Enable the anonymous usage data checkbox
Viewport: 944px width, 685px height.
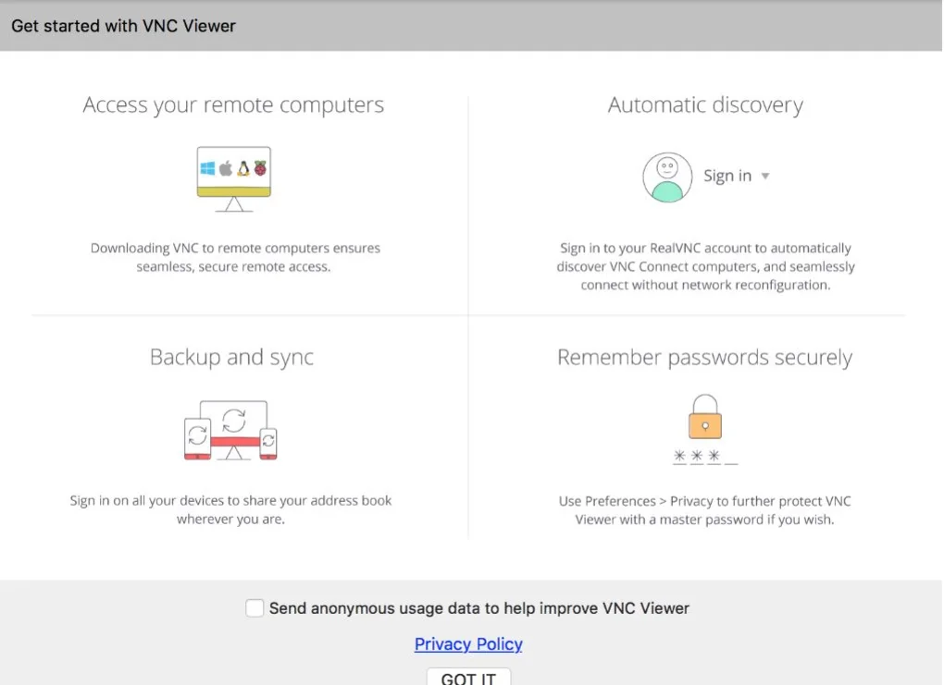click(255, 607)
